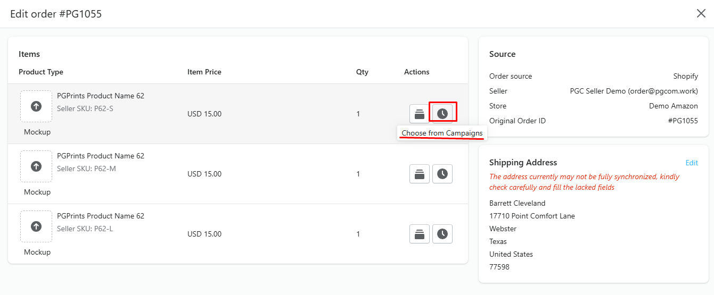The width and height of the screenshot is (714, 295).
Task: Hit the stacked-tray icon button for P62-L
Action: tap(420, 234)
